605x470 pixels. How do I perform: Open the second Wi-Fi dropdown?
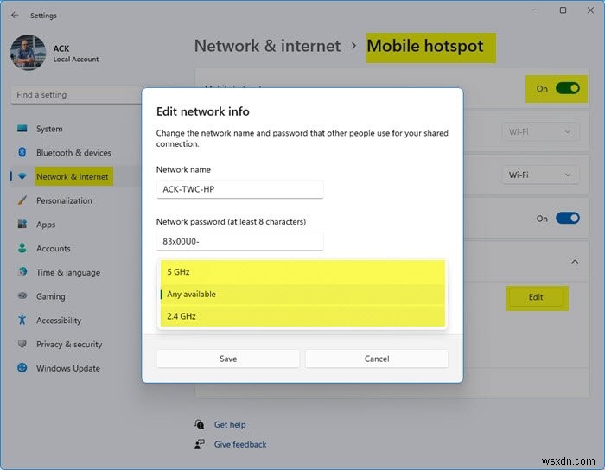point(540,175)
